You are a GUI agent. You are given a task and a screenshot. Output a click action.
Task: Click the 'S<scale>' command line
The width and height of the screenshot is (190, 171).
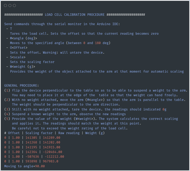click(18, 57)
